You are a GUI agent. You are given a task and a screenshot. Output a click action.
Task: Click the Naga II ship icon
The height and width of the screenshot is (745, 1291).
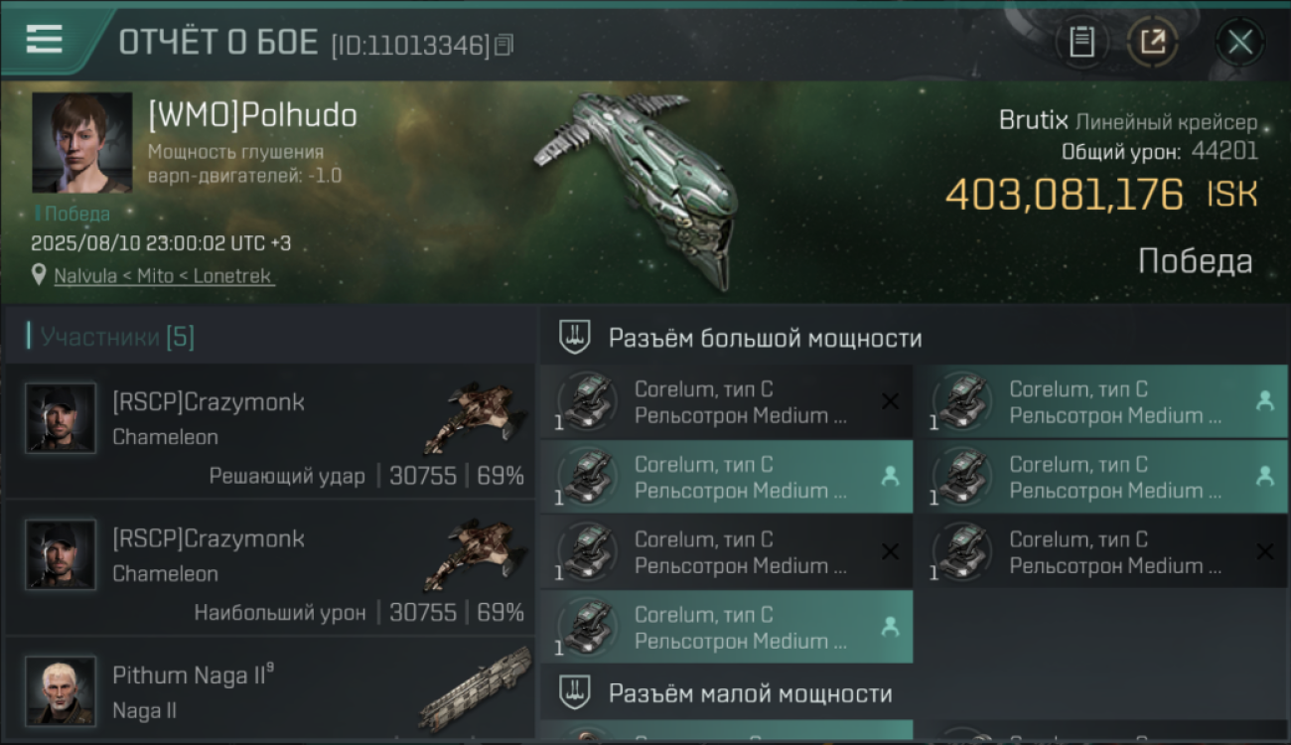(476, 689)
